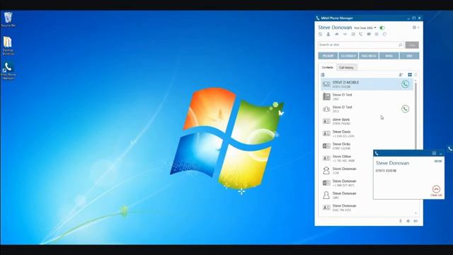
Task: Click the cloud-shaped toolbar icon
Action: pos(337,35)
